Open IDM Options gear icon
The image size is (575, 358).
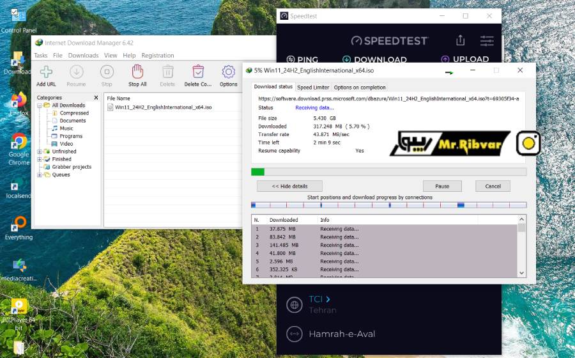point(229,72)
